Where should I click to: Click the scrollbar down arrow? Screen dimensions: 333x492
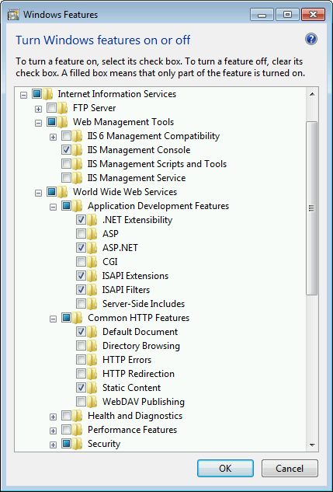[x=312, y=445]
